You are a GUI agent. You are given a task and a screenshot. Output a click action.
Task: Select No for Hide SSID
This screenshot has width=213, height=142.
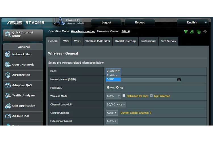117,87
